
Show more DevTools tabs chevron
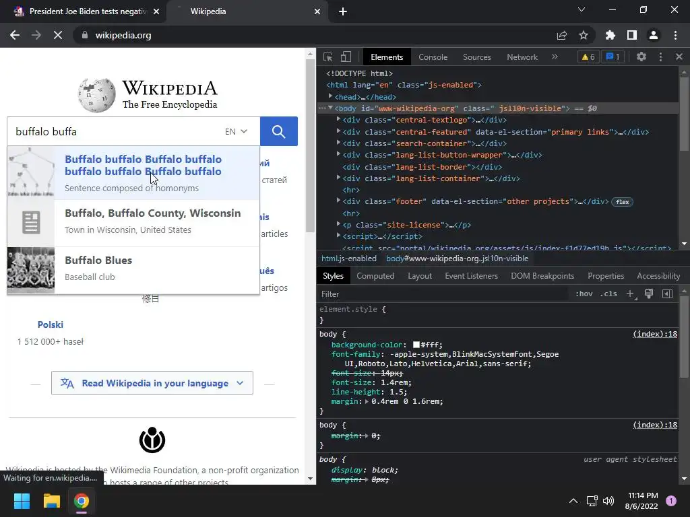(555, 57)
